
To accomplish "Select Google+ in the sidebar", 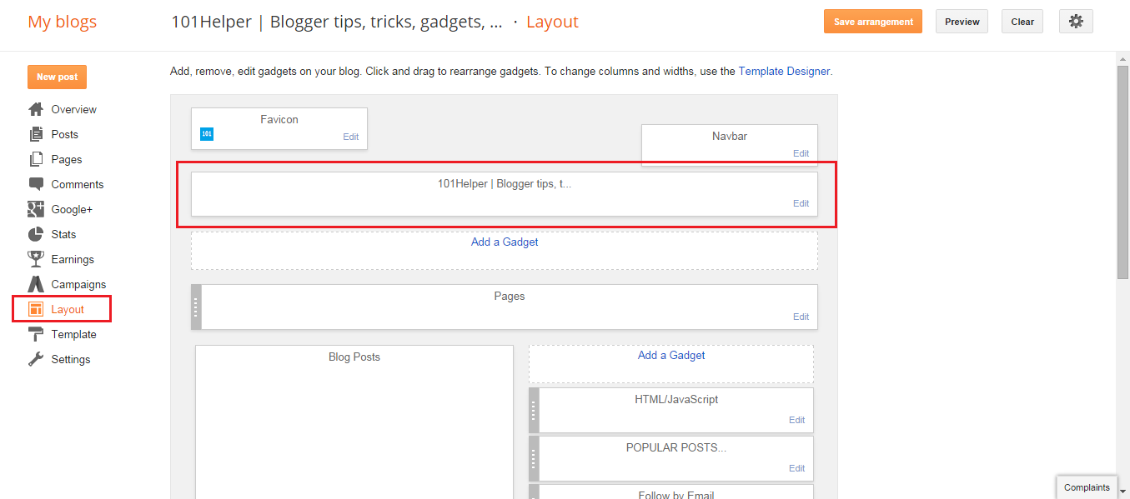I will click(72, 209).
